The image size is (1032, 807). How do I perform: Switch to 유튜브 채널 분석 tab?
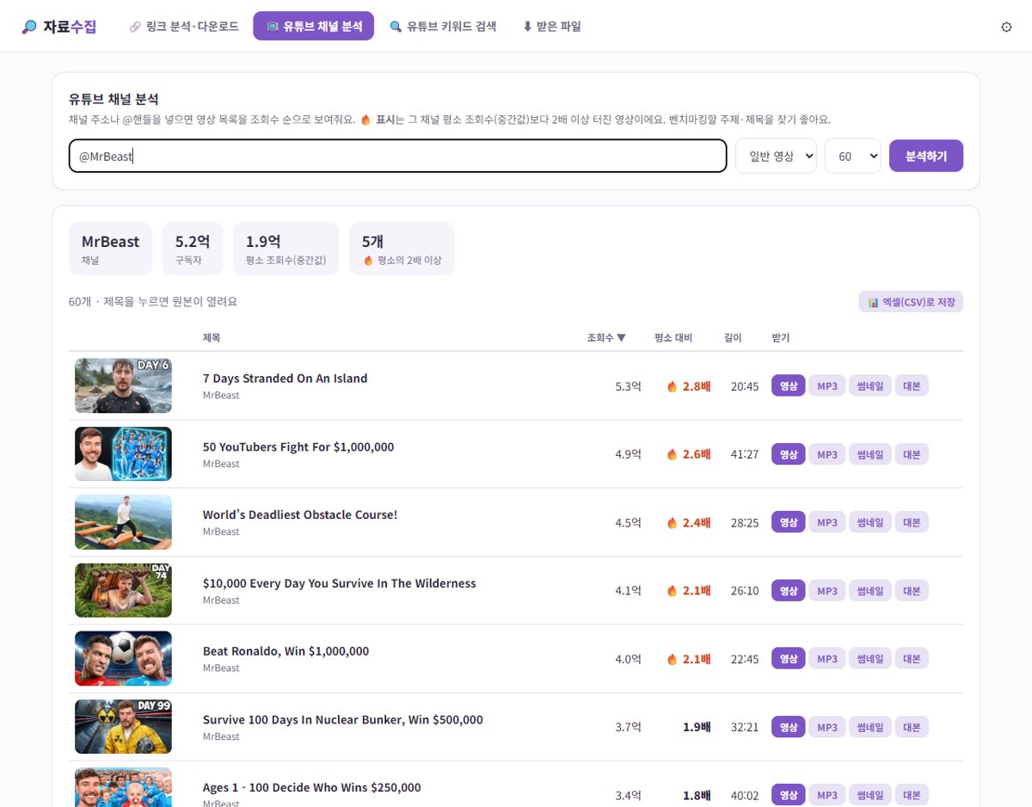click(314, 27)
